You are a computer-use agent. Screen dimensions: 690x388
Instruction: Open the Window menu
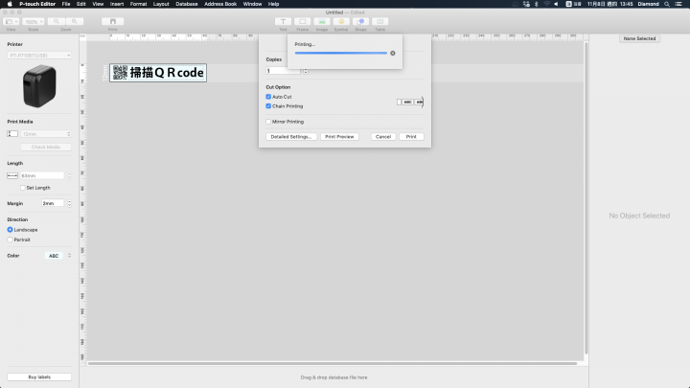pyautogui.click(x=252, y=4)
